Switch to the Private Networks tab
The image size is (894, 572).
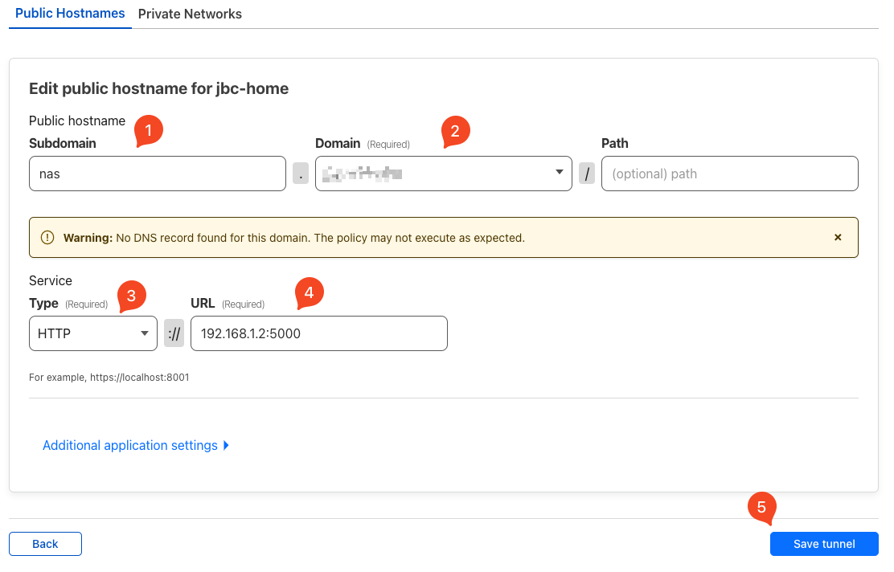190,14
